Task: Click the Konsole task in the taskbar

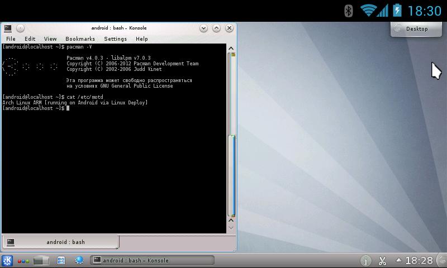Action: (152, 260)
